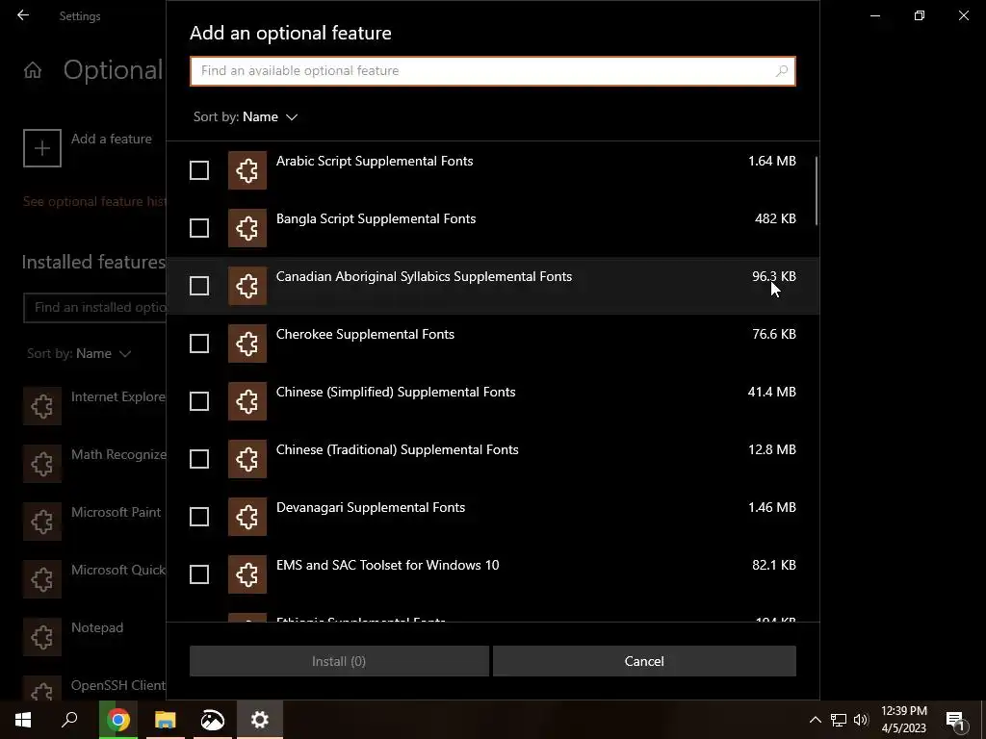Image resolution: width=986 pixels, height=739 pixels.
Task: Cancel the Add an optional feature dialog
Action: [644, 661]
